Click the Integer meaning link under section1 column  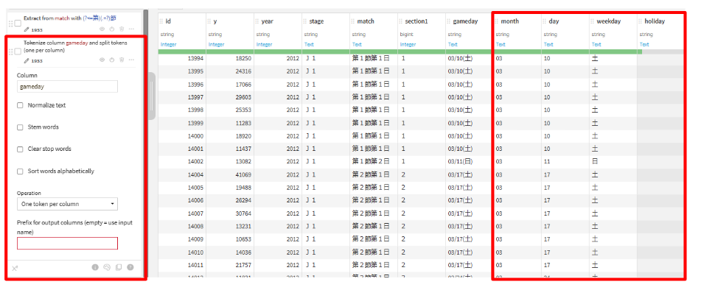pos(408,44)
